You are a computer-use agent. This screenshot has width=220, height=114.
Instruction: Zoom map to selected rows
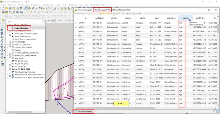click(x=119, y=13)
